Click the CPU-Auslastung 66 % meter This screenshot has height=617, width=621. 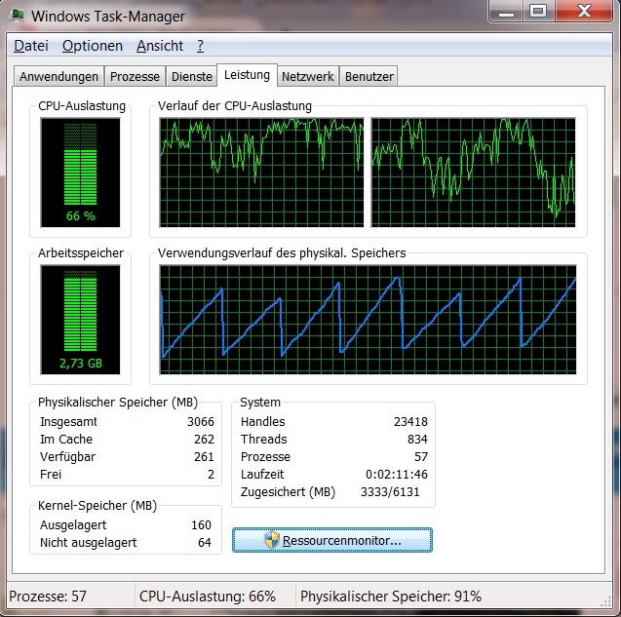pos(80,173)
